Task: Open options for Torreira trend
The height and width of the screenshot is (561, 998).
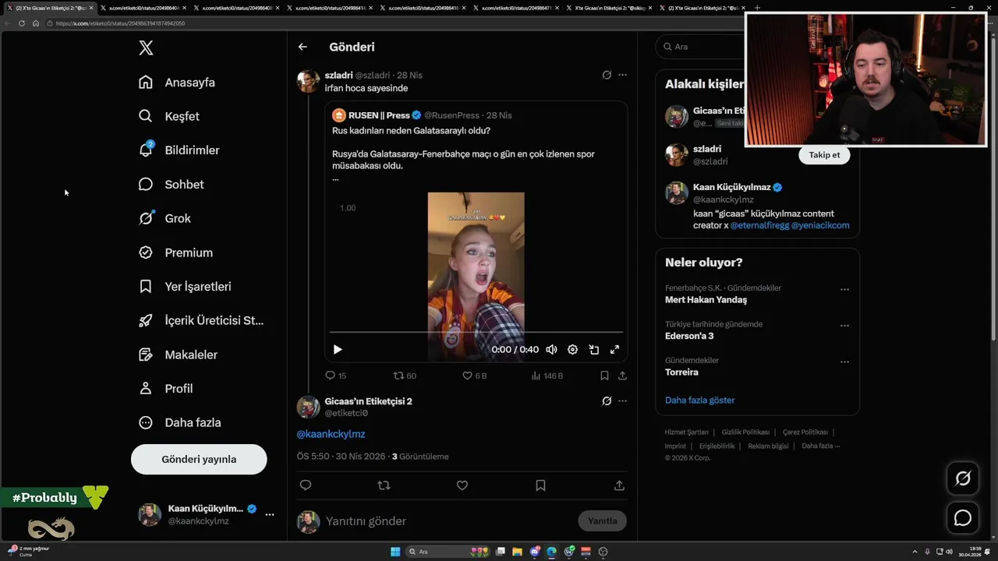Action: tap(844, 362)
